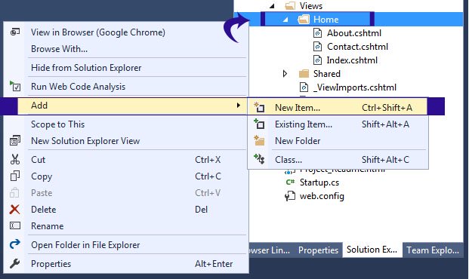Expand the Shared folder node
This screenshot has width=469, height=279.
(285, 73)
